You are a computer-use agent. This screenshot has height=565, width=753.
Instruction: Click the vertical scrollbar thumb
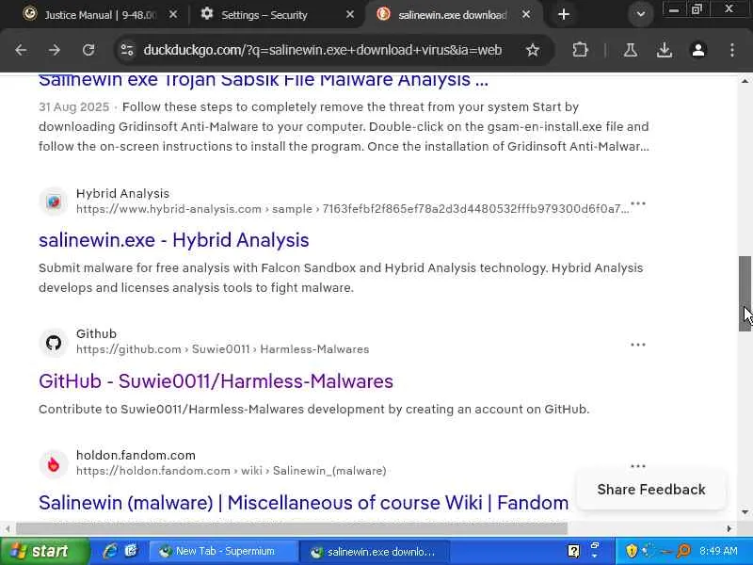point(745,294)
